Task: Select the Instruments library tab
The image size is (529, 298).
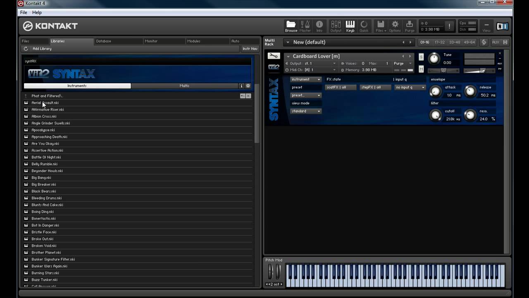Action: tap(77, 86)
